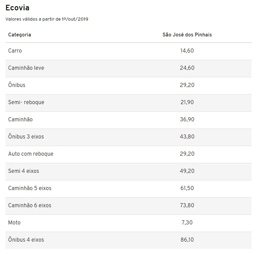Select the Caminhão 6 eixos label
Viewport: 257px width, 254px height.
click(30, 206)
